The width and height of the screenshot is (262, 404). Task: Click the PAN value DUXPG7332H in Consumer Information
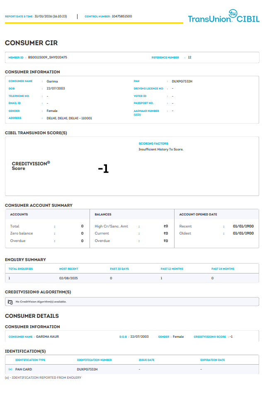coord(182,81)
